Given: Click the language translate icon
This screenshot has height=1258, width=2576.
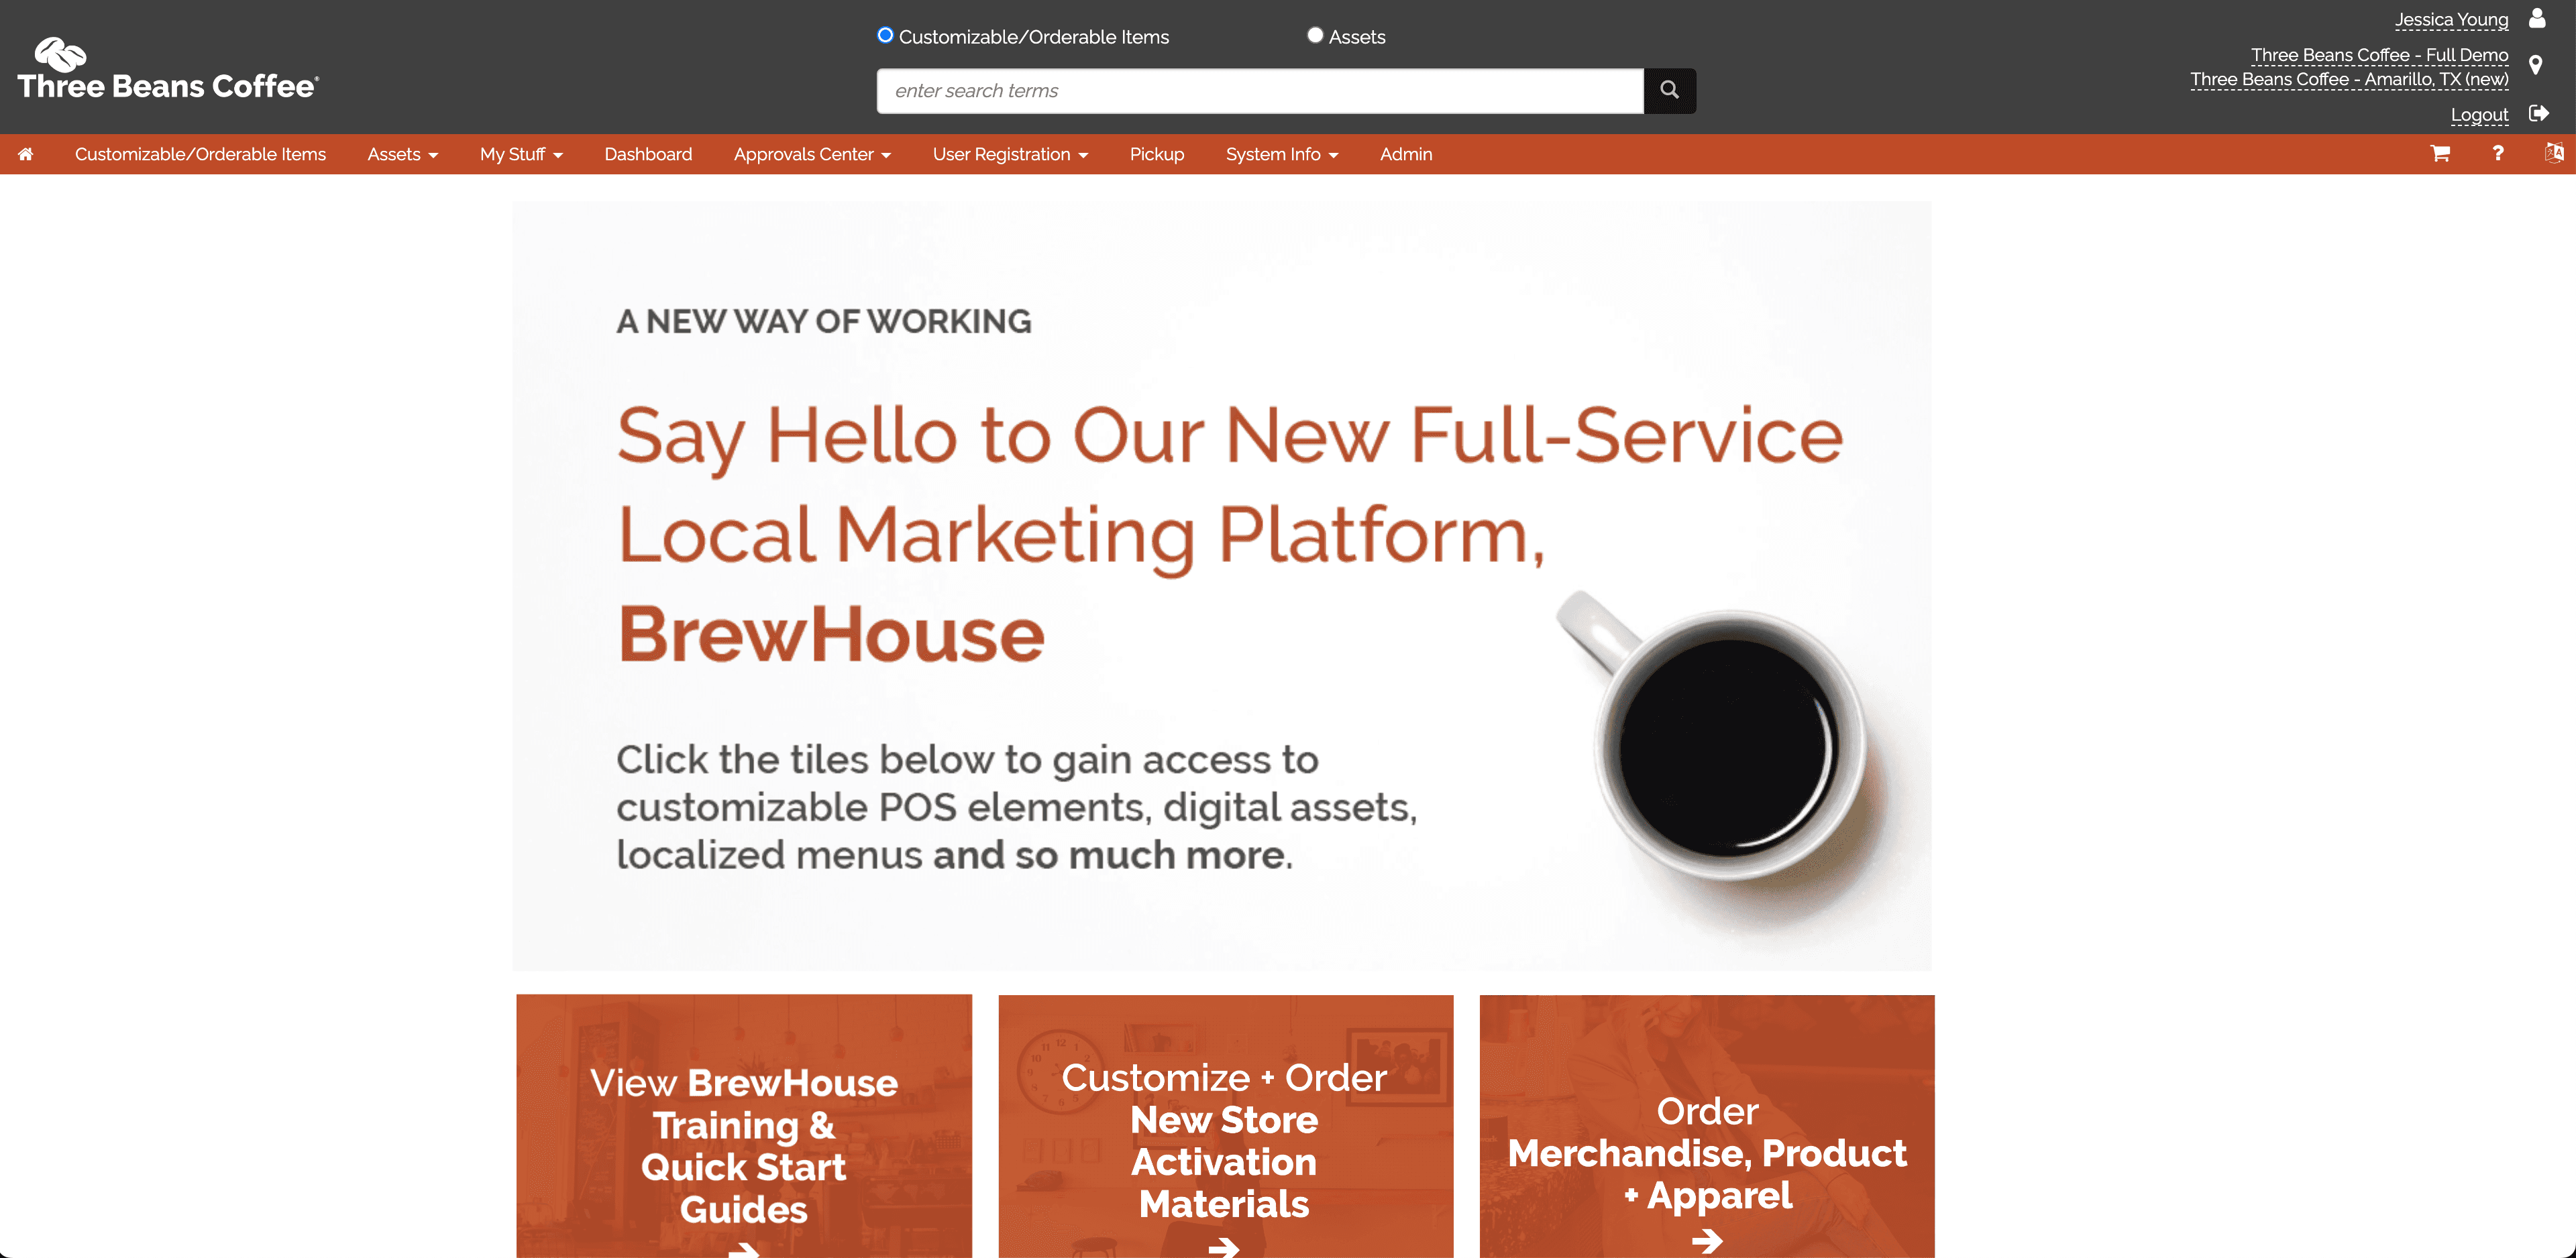Looking at the screenshot, I should coord(2554,153).
